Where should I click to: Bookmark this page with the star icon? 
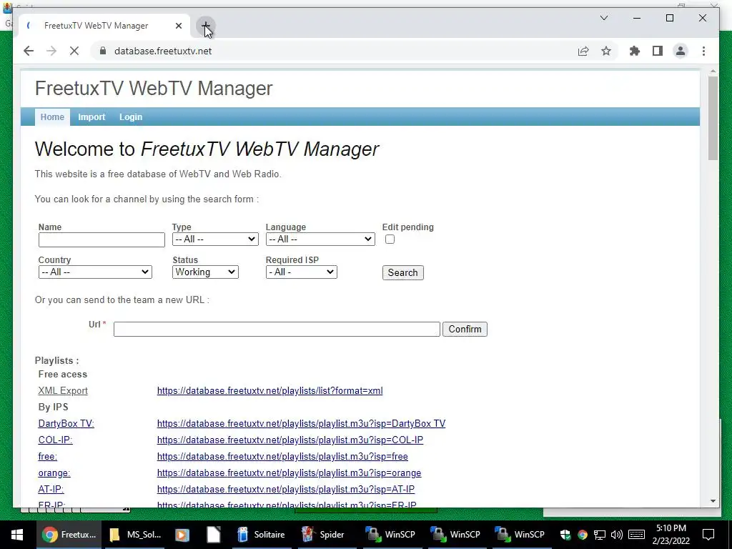[x=606, y=51]
